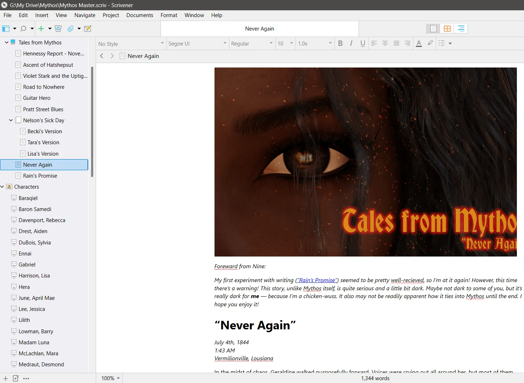Click the plus icon in binder footer
524x383 pixels.
(6, 378)
